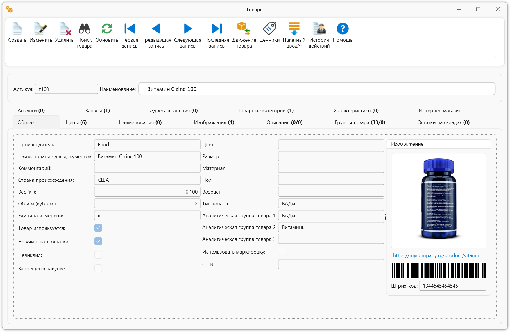Open the Группы товара (33/0) tab
The width and height of the screenshot is (510, 332).
[x=360, y=122]
